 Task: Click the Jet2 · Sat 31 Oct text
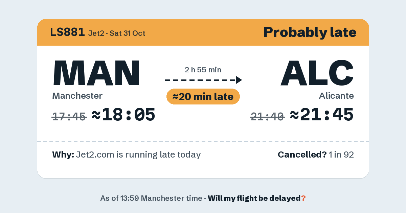[x=117, y=33]
